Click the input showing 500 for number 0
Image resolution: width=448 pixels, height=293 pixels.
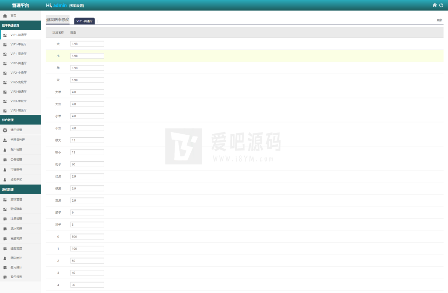87,237
